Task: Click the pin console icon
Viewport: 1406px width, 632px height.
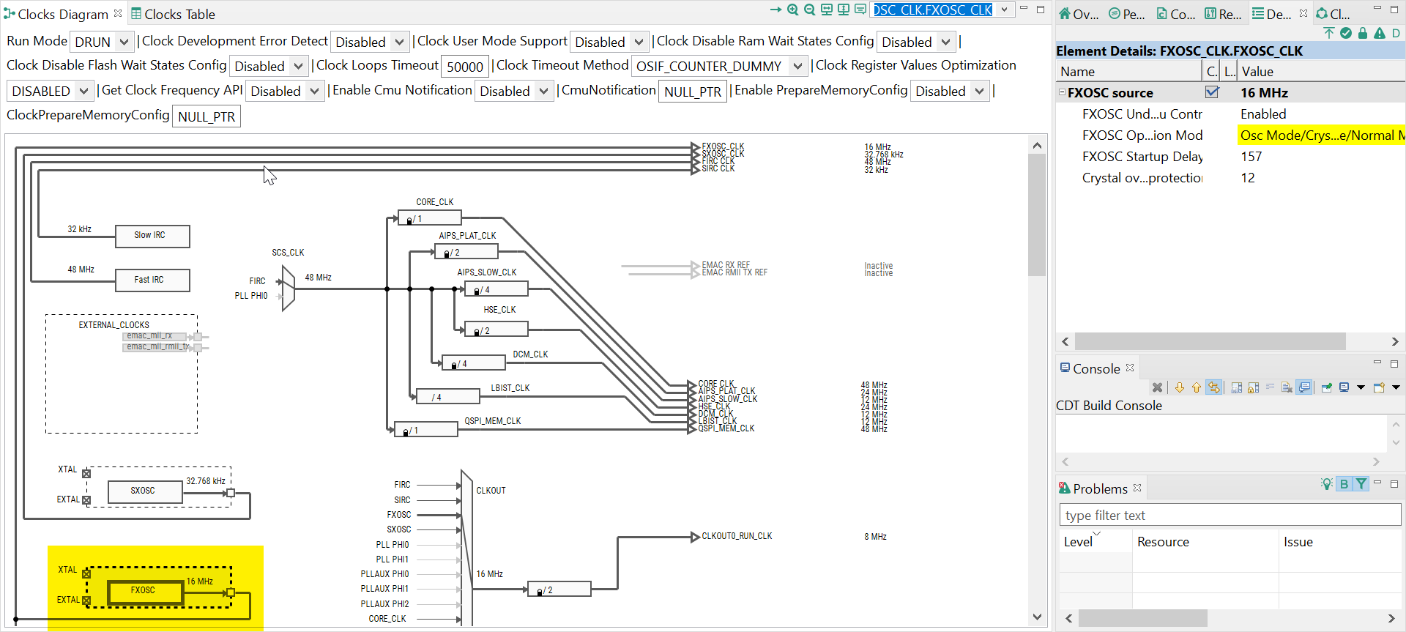Action: click(x=1327, y=387)
